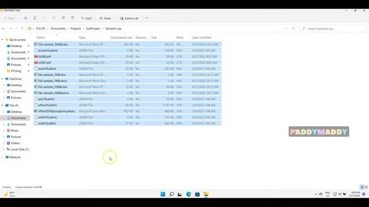
Task: Open Microsoft Store from taskbar
Action: coord(197,194)
